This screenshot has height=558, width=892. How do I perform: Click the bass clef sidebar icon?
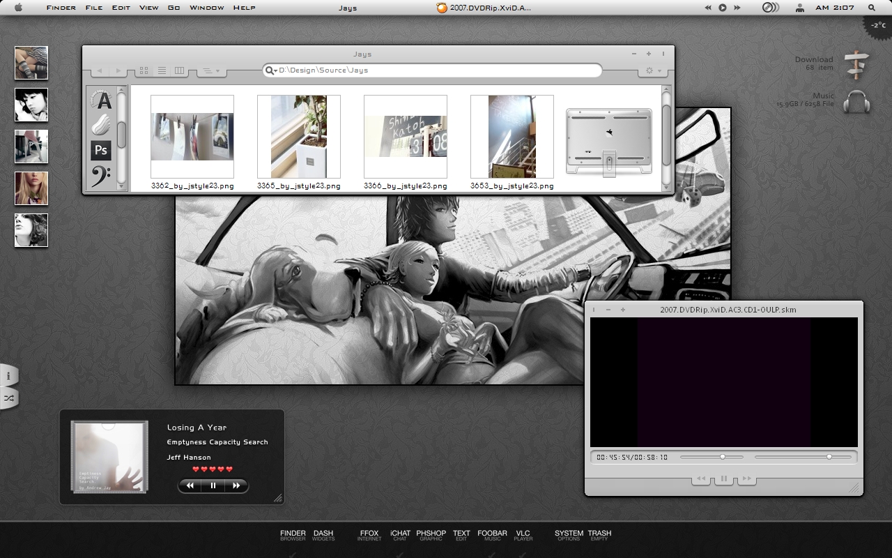click(x=101, y=176)
